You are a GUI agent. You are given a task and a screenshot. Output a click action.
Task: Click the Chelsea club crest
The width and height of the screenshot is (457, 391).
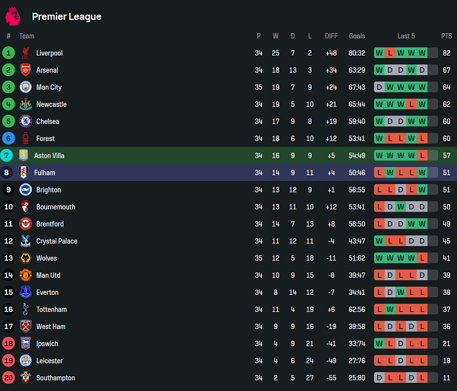pos(25,121)
